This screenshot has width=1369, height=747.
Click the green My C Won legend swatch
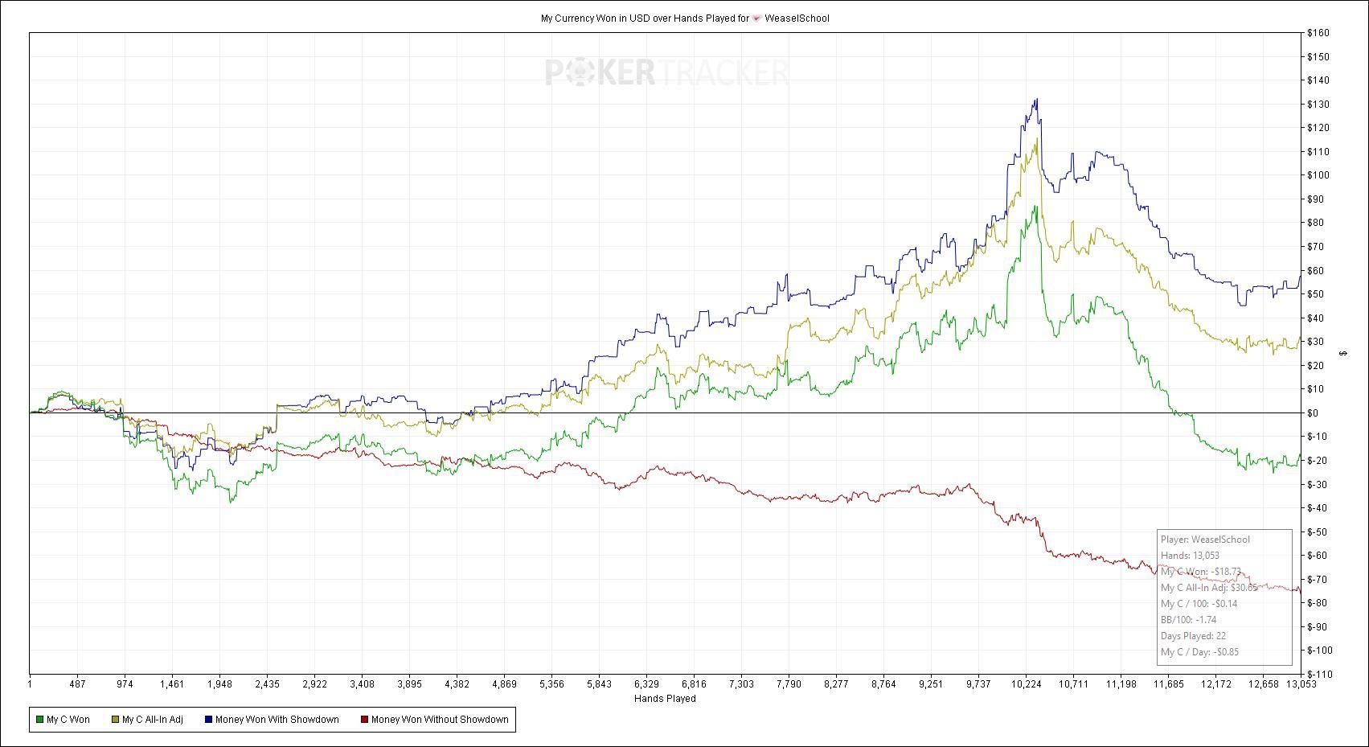[39, 720]
